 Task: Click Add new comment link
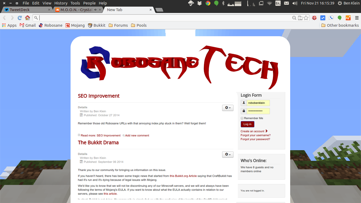tap(137, 135)
